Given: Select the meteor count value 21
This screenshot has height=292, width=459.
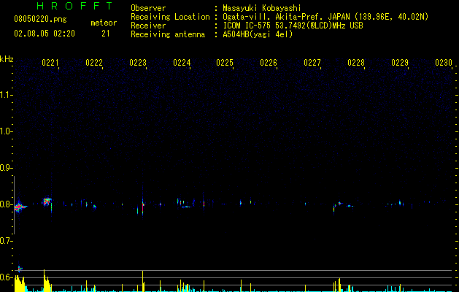Looking at the screenshot, I should point(106,34).
